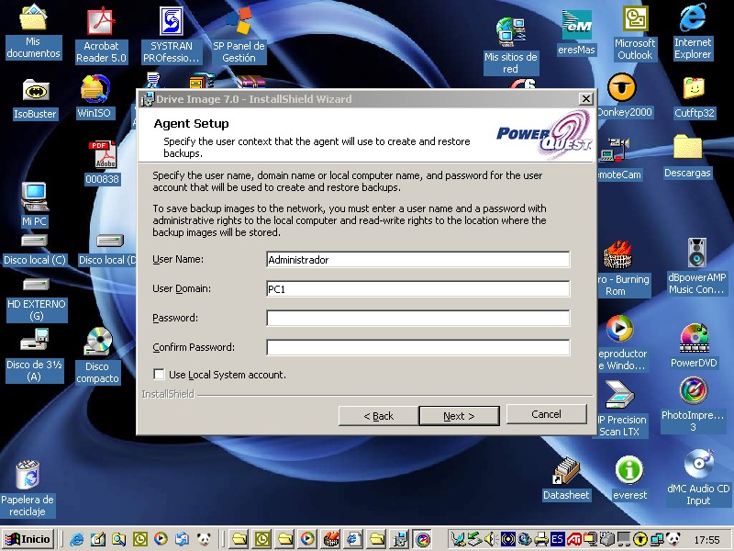
Task: Focus the Password input field
Action: (x=418, y=318)
